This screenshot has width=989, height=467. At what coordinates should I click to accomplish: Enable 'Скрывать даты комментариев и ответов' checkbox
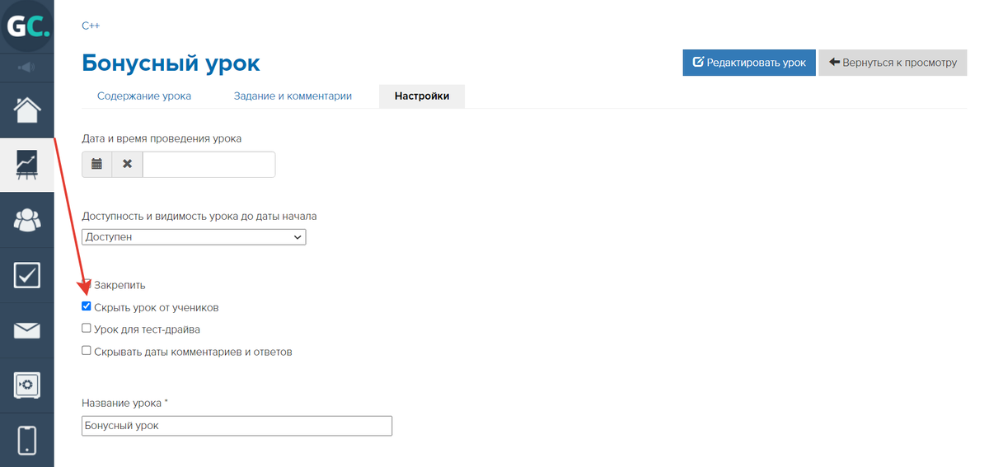87,351
